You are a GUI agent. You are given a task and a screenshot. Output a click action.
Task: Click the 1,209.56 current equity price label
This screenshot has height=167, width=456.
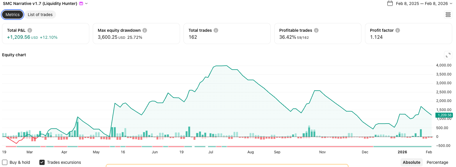coord(444,115)
